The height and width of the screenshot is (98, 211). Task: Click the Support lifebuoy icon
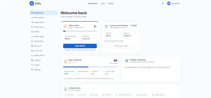pos(32,60)
